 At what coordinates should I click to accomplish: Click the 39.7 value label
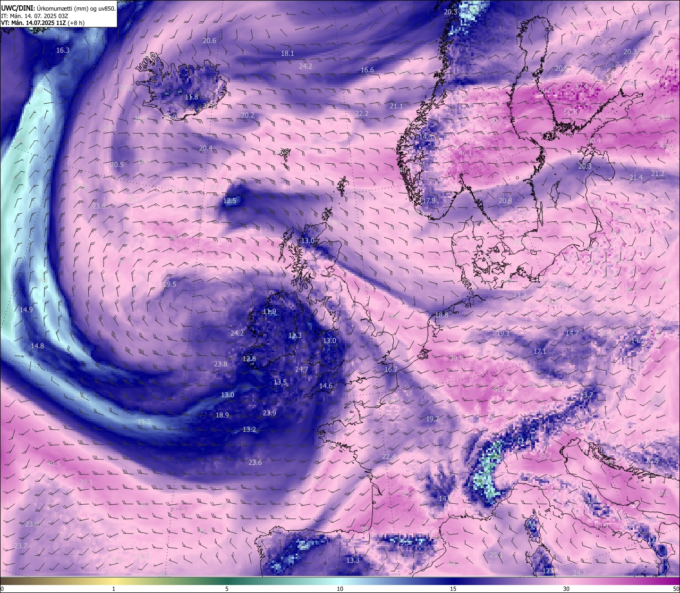(545, 456)
